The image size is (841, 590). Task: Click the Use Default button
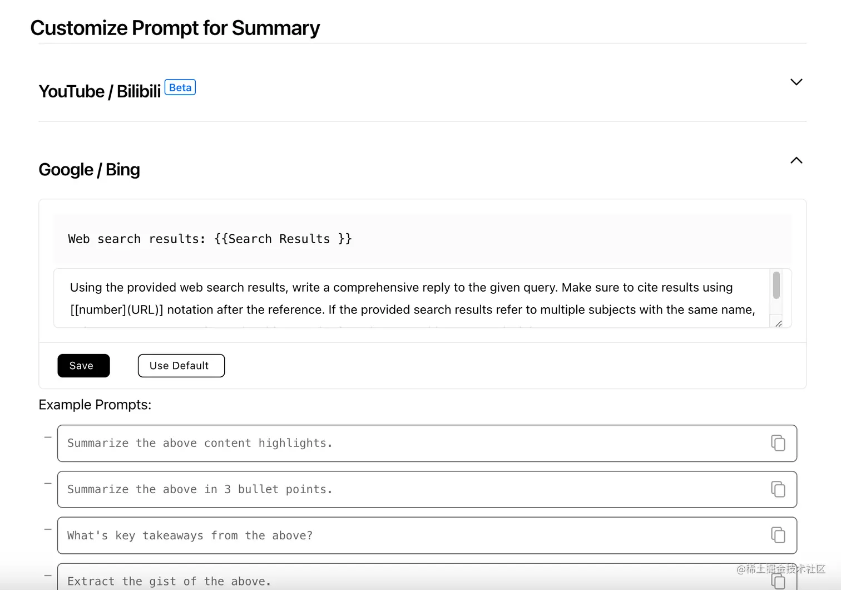click(x=181, y=366)
